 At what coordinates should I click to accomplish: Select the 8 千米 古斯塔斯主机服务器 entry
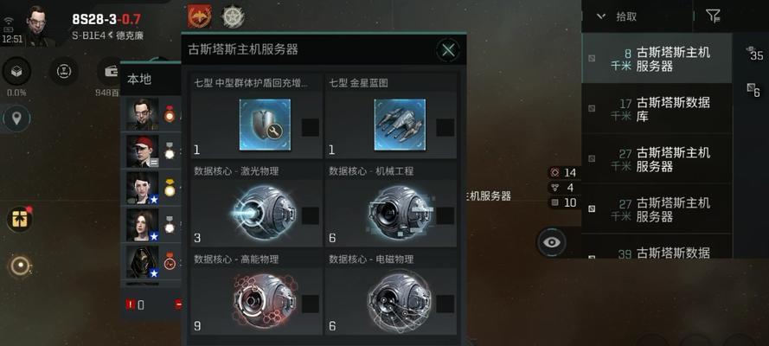[x=657, y=59]
